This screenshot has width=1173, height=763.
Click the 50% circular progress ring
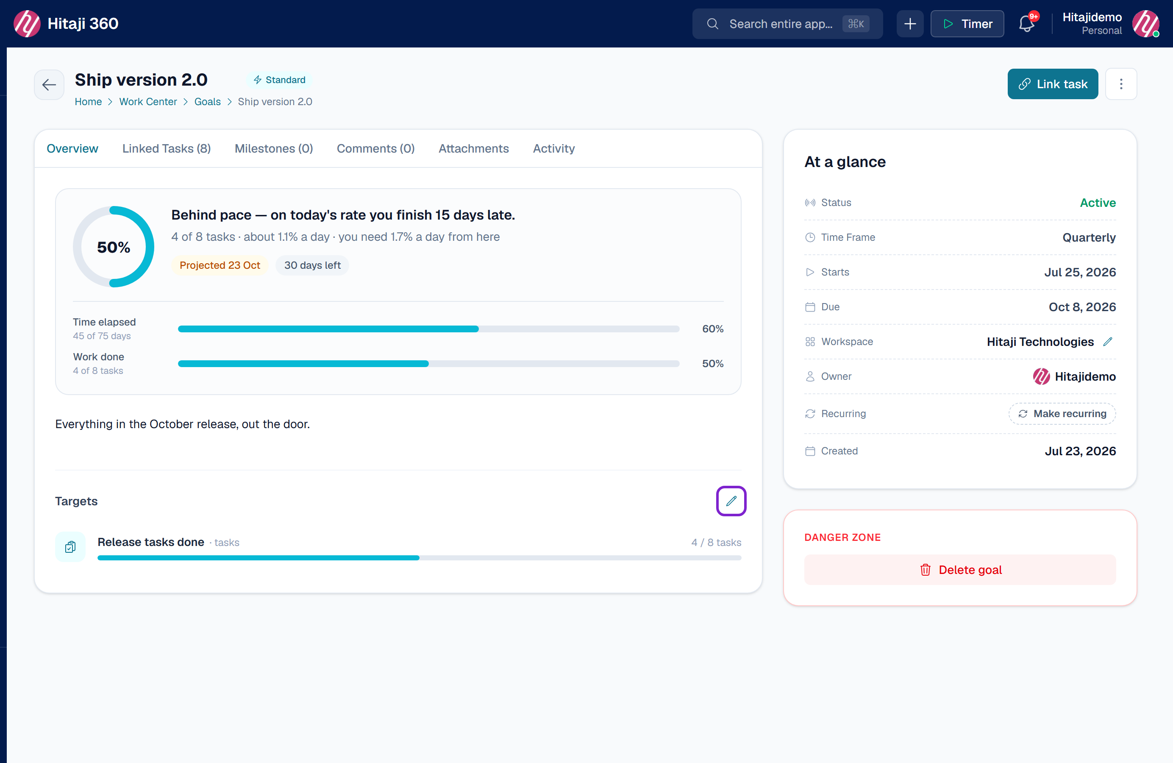[x=113, y=246]
